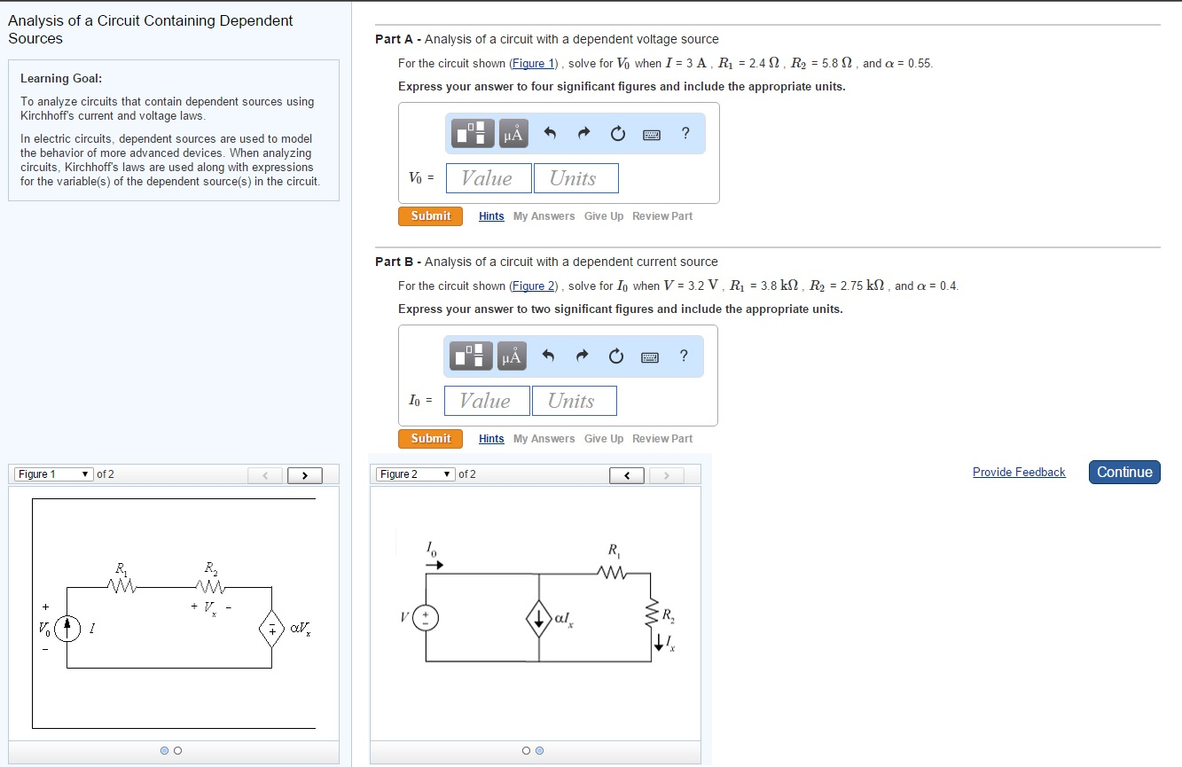
Task: Click the next-figure chevron above Figure 1
Action: click(x=305, y=475)
